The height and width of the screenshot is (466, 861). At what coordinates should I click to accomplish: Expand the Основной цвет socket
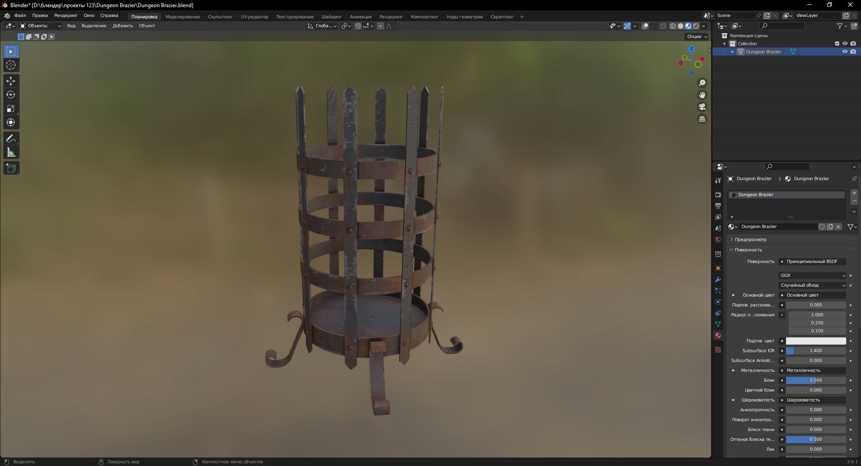734,295
